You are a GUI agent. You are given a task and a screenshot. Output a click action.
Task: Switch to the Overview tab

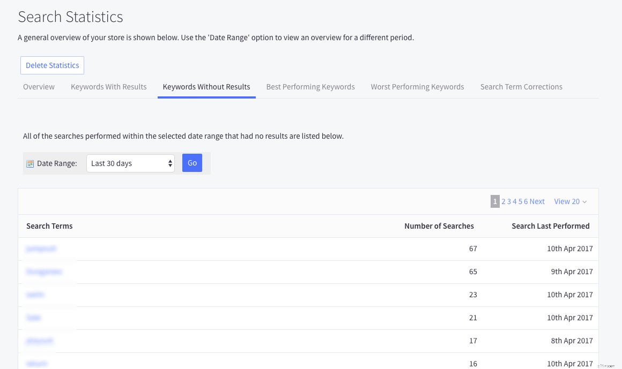tap(39, 86)
